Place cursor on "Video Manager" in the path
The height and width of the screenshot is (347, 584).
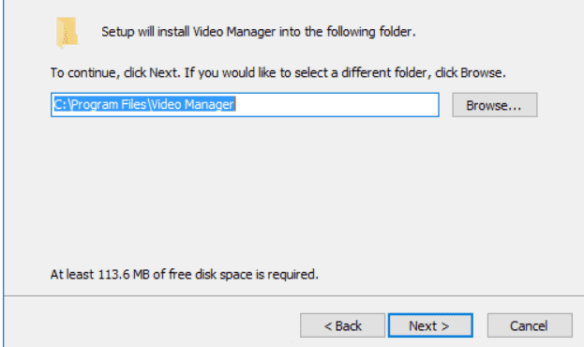[191, 104]
